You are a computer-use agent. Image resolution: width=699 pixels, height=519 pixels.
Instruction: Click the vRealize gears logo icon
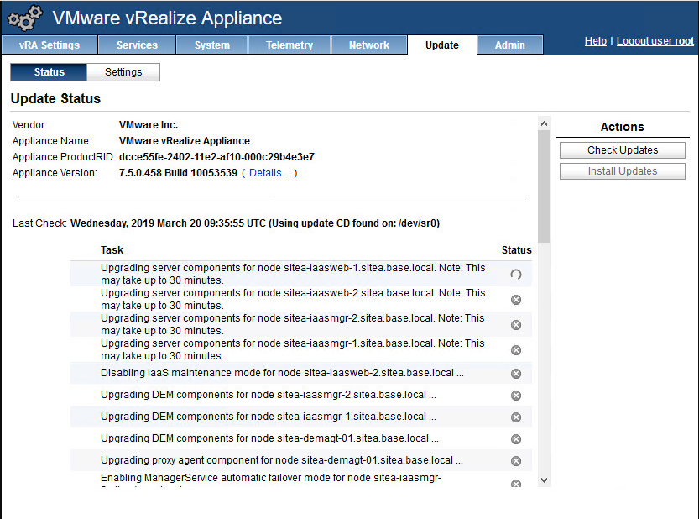(25, 18)
